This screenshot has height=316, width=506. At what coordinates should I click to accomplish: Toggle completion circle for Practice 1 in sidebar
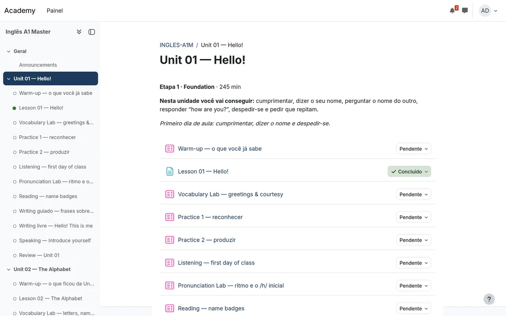[x=15, y=137]
